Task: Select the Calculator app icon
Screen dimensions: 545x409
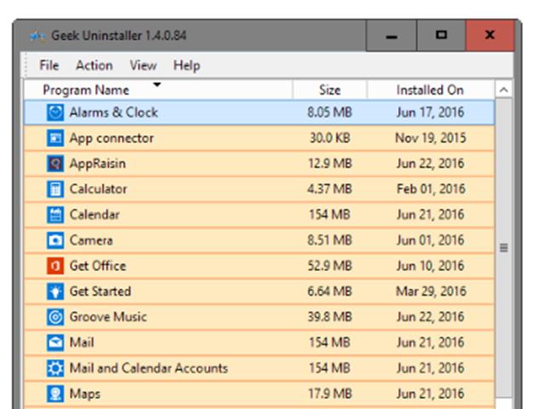Action: [x=55, y=189]
